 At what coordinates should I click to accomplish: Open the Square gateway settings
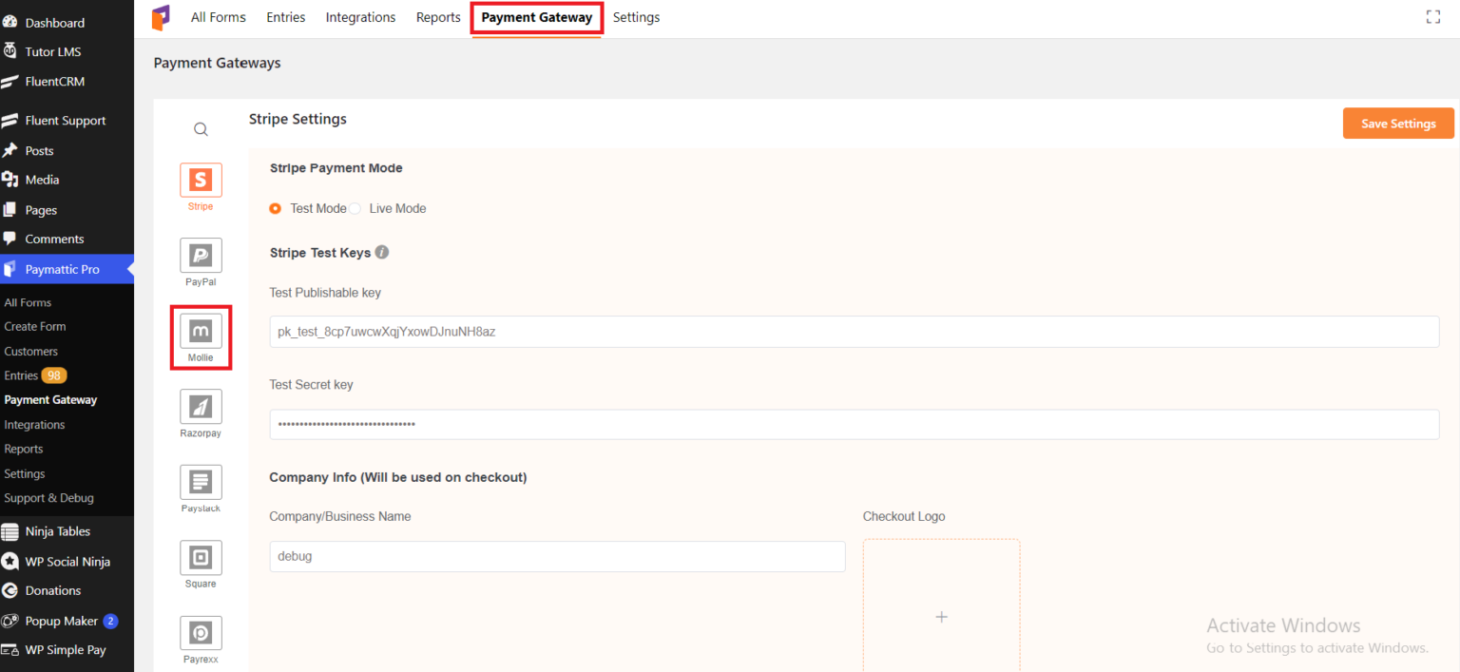[201, 557]
